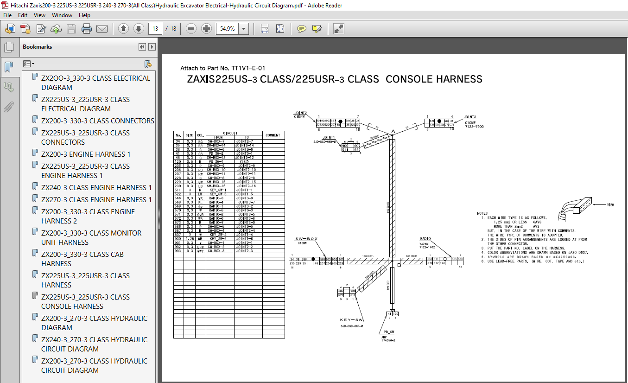Open the Attachments paperclip panel

(x=9, y=107)
